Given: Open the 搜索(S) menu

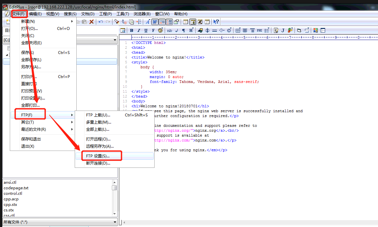Looking at the screenshot, I should pyautogui.click(x=70, y=14).
